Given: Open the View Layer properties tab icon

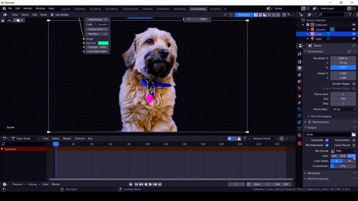Looking at the screenshot, I should [300, 75].
